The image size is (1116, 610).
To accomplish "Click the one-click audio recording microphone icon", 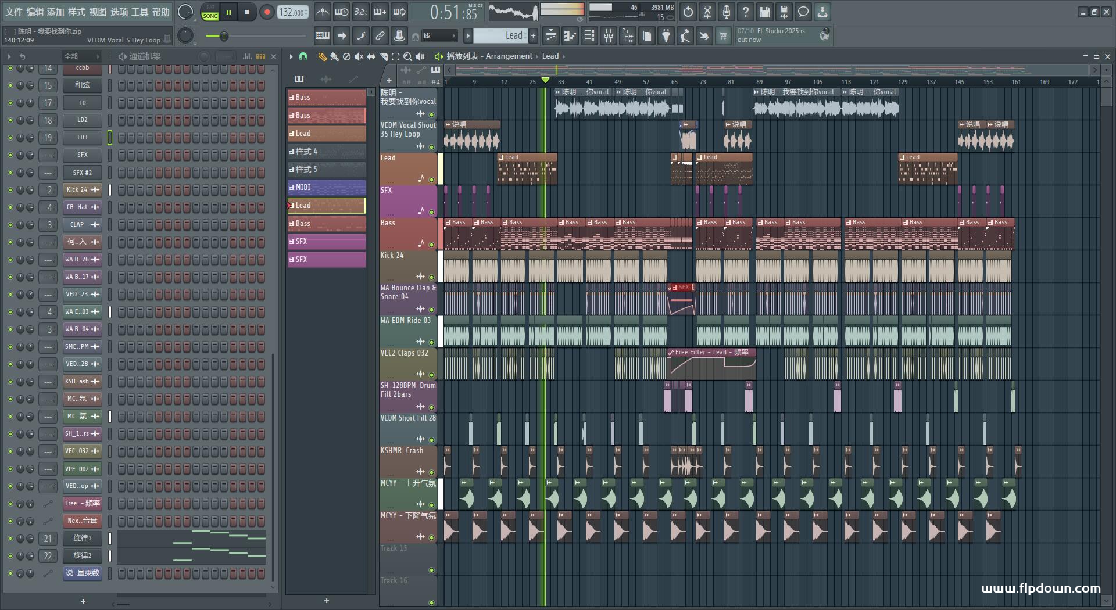I will click(x=727, y=12).
